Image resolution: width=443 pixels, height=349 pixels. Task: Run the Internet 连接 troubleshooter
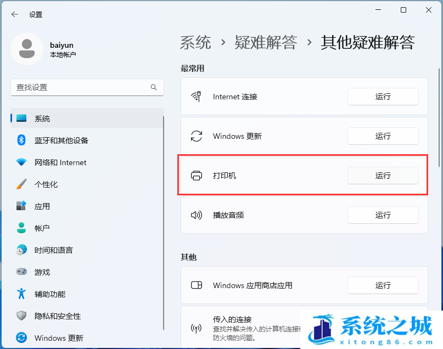pos(383,97)
